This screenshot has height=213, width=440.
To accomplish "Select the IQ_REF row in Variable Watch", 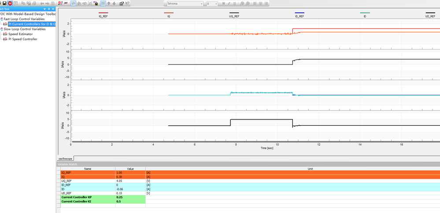I will (248, 173).
